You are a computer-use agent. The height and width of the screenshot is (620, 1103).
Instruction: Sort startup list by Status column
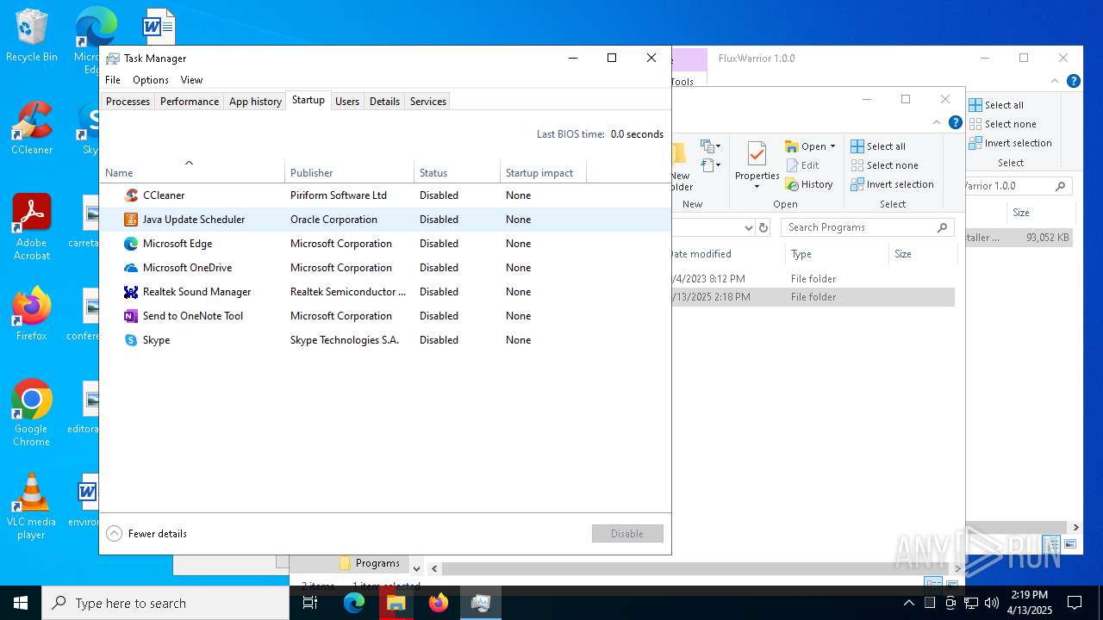pyautogui.click(x=457, y=172)
